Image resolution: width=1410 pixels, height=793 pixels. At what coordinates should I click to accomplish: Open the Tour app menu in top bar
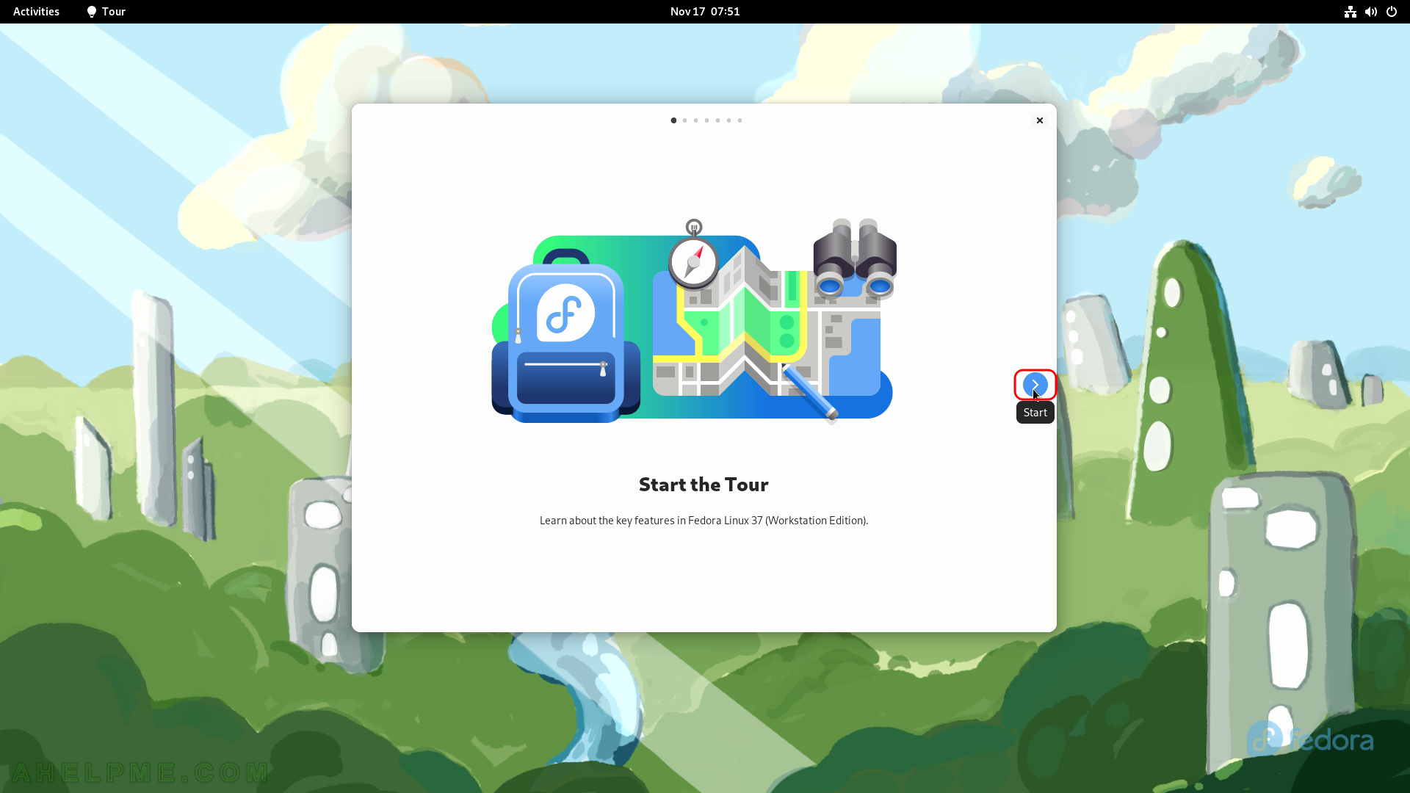point(106,12)
